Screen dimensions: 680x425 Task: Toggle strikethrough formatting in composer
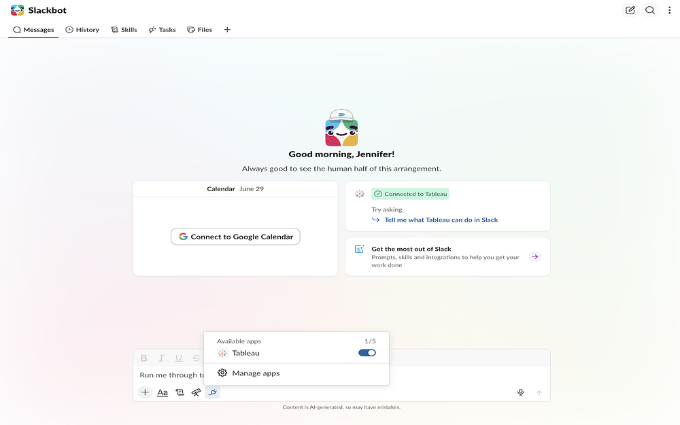coord(196,358)
